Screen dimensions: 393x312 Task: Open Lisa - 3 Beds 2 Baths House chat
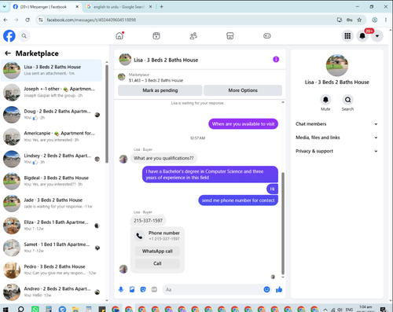point(52,70)
